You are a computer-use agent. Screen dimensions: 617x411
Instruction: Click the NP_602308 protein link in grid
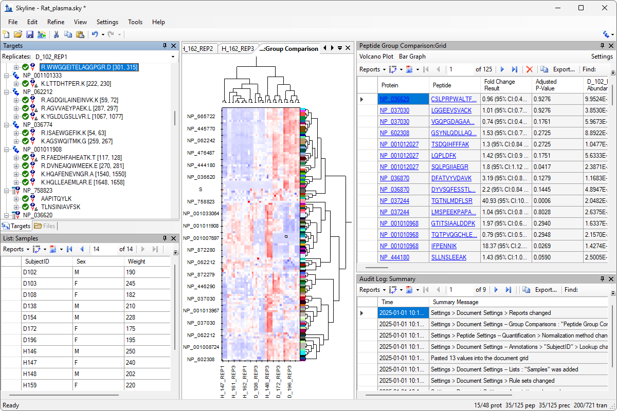394,133
